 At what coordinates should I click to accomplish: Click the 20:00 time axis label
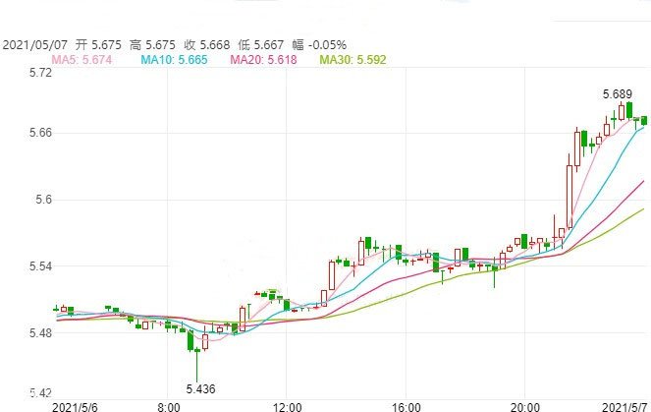(x=524, y=405)
